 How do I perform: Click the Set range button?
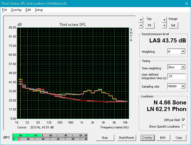click(173, 25)
